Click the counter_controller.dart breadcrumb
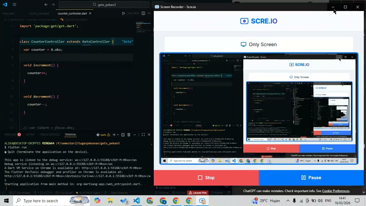The width and height of the screenshot is (366, 206). [42, 20]
